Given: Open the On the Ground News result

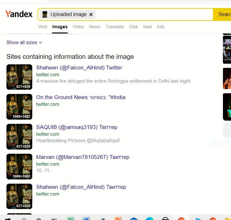Looking at the screenshot, I should tap(81, 97).
